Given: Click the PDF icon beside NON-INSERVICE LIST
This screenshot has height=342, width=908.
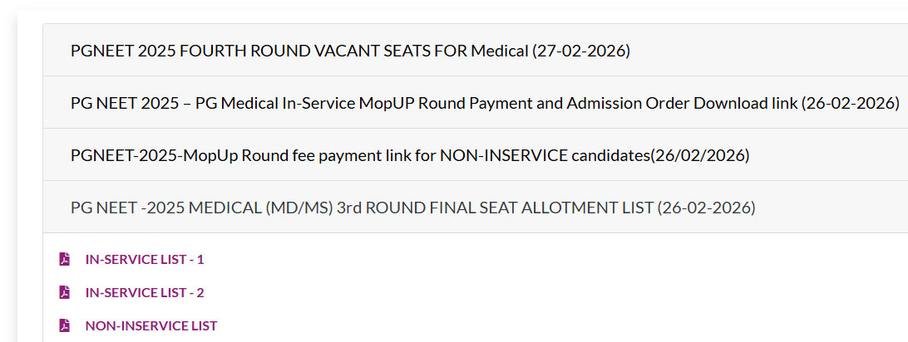Looking at the screenshot, I should [65, 325].
